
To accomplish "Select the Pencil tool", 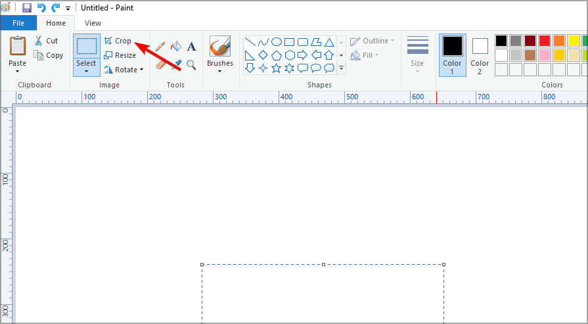I will (x=160, y=47).
